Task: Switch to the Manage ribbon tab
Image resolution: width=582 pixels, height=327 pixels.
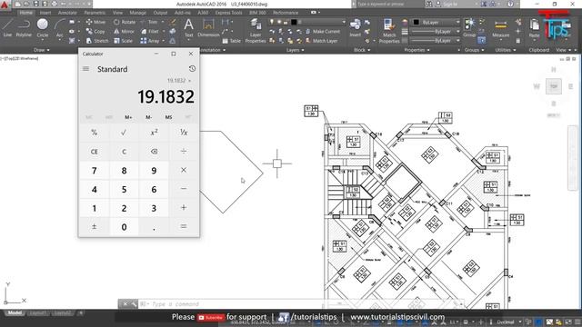Action: (x=137, y=13)
